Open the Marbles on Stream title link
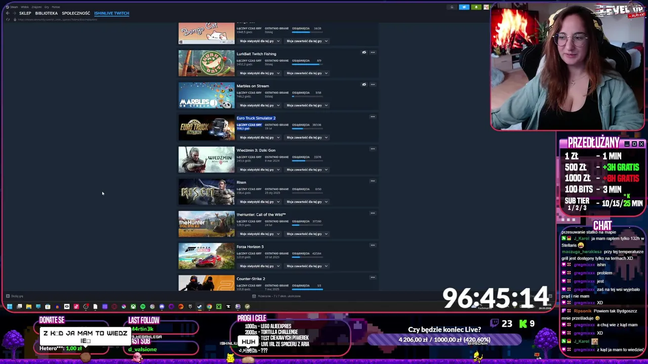This screenshot has width=648, height=364. tap(253, 86)
